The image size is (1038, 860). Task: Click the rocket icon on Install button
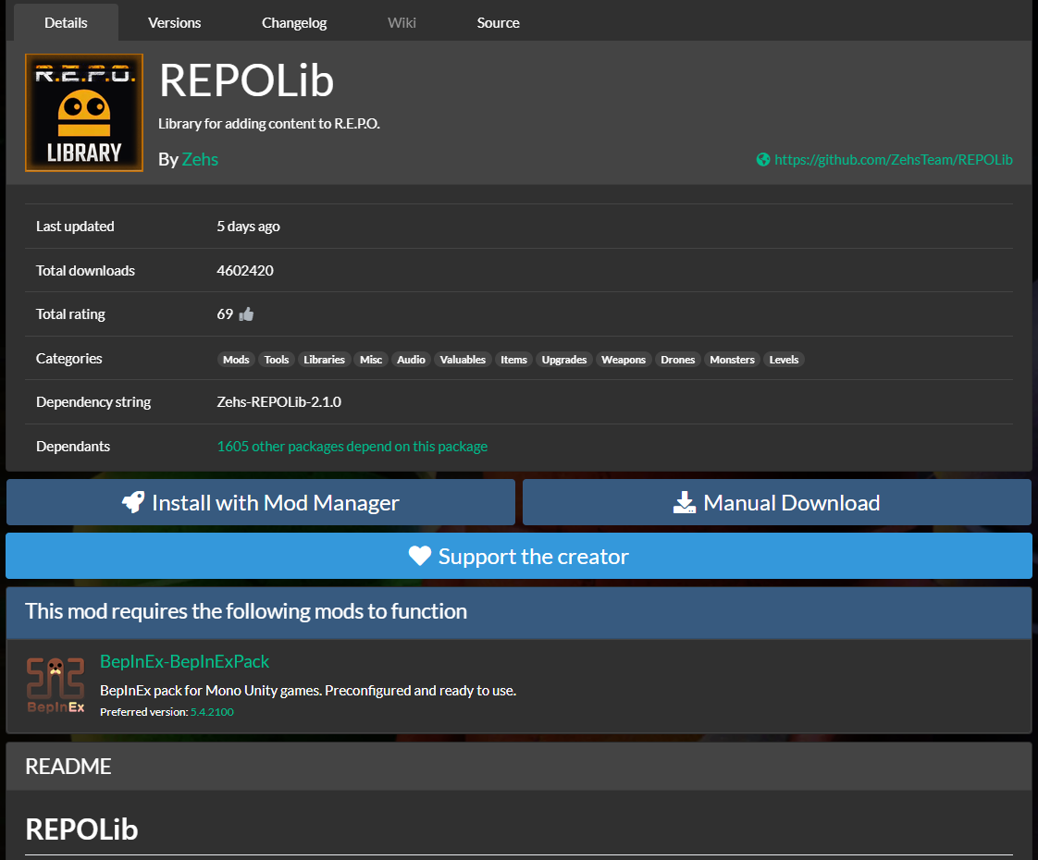(133, 503)
